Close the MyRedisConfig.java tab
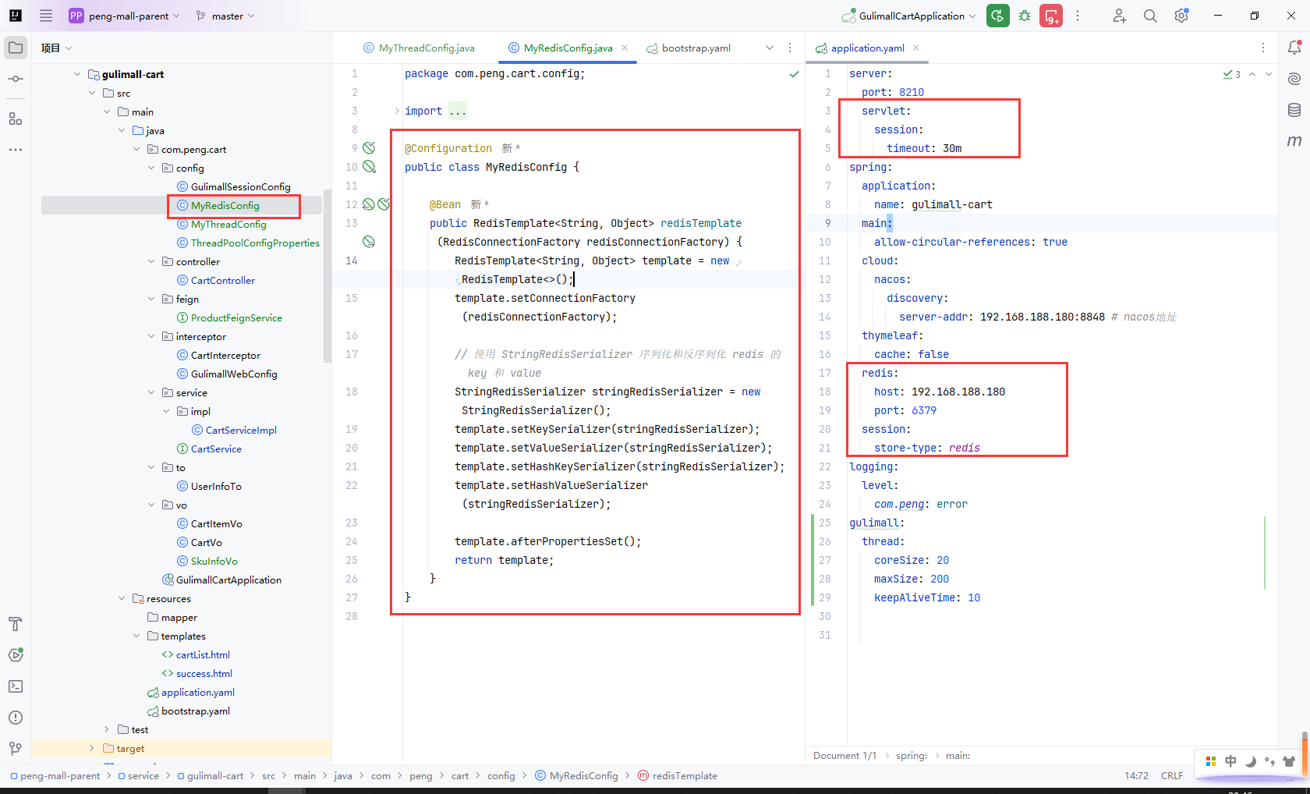1310x794 pixels. coord(625,48)
